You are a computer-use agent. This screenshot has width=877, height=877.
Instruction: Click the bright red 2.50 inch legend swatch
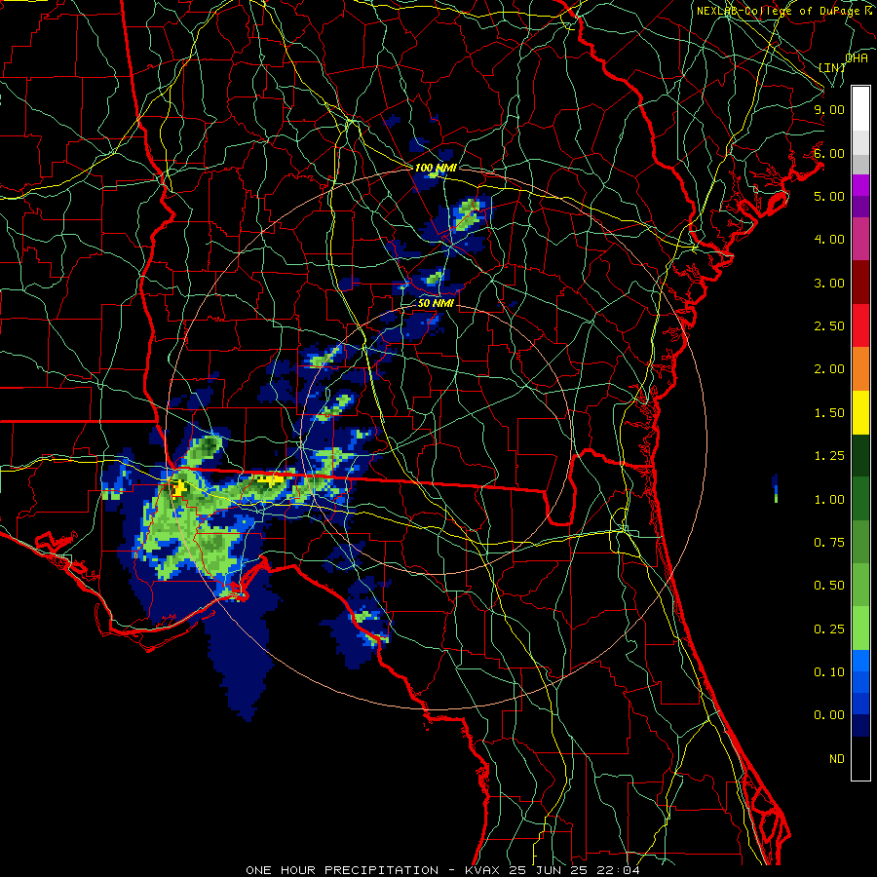click(860, 325)
